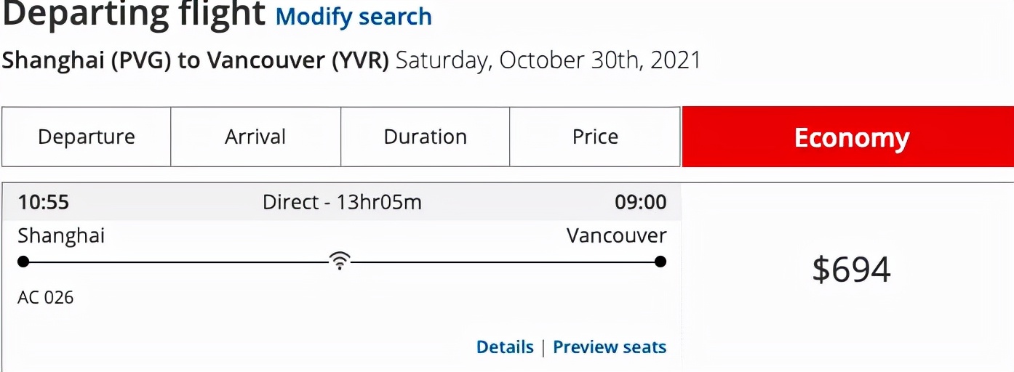Open the Modify search link
This screenshot has width=1014, height=372.
point(354,17)
